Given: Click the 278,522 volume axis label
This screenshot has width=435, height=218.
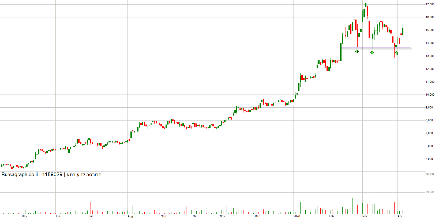Looking at the screenshot, I should click(x=430, y=193).
